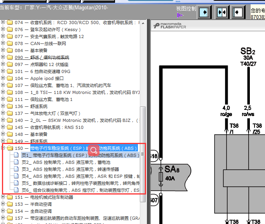265x224 pixels.
Task: Open 页4_ ASR 和 ESP 按键 page
Action: coord(80,176)
